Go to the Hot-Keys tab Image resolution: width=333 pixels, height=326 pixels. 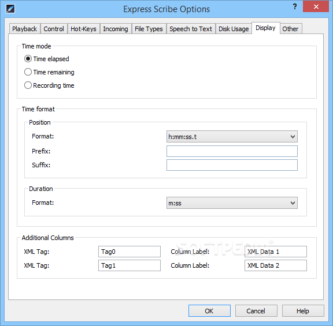coord(83,29)
